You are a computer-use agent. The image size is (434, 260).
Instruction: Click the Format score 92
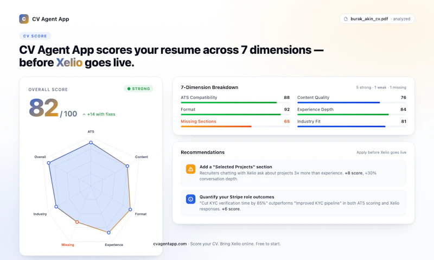(287, 109)
